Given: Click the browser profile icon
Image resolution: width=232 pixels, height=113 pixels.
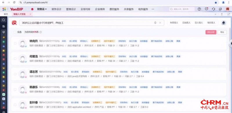Looking at the screenshot, I should (x=223, y=2).
